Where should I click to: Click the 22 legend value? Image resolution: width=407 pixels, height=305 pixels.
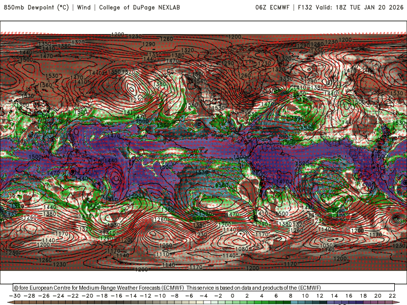392,296
